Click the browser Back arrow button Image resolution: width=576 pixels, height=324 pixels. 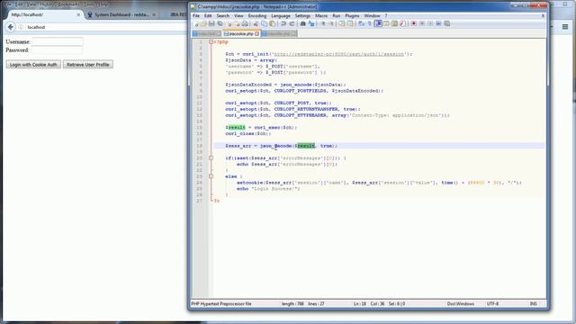coord(11,27)
